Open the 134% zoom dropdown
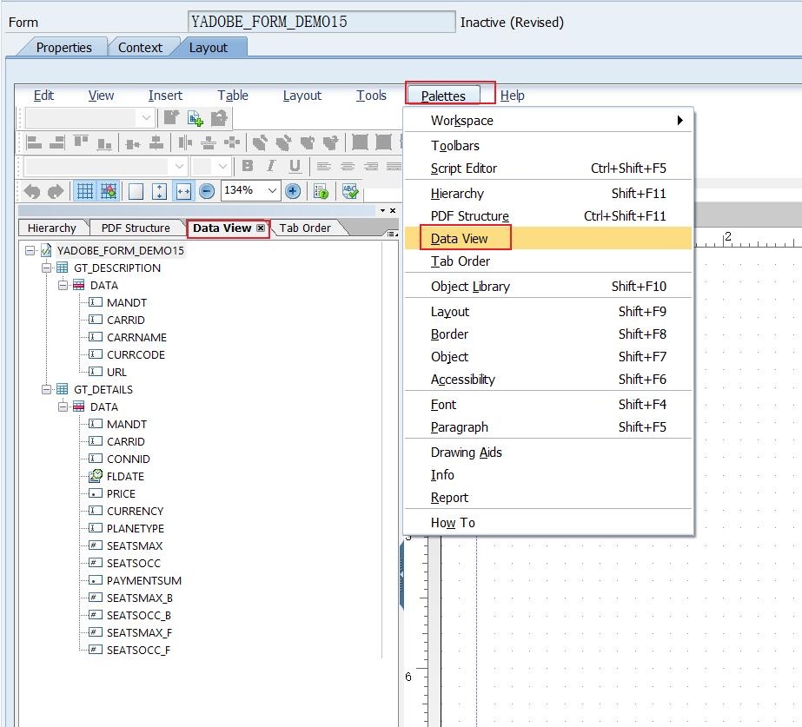Screen dimensions: 802x727 (272, 191)
